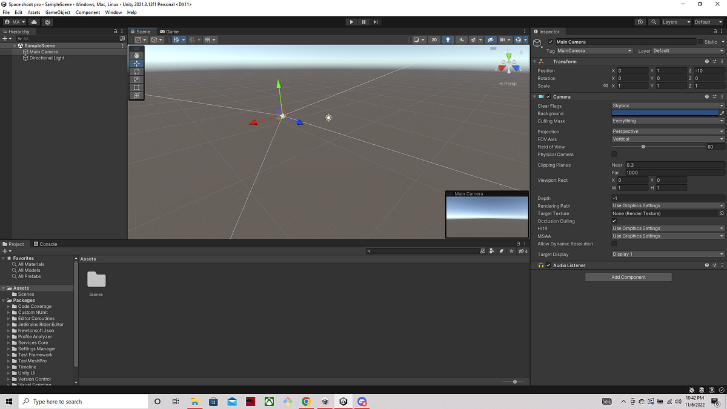Select the Rotate tool
The image size is (727, 409).
[x=136, y=71]
